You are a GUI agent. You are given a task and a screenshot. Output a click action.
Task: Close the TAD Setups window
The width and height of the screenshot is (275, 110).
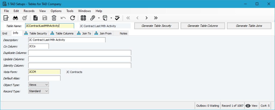[x=269, y=4]
